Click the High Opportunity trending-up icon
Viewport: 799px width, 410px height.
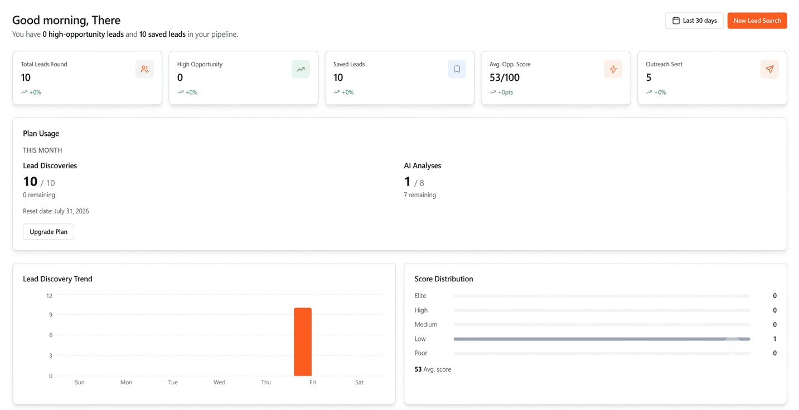pos(301,69)
